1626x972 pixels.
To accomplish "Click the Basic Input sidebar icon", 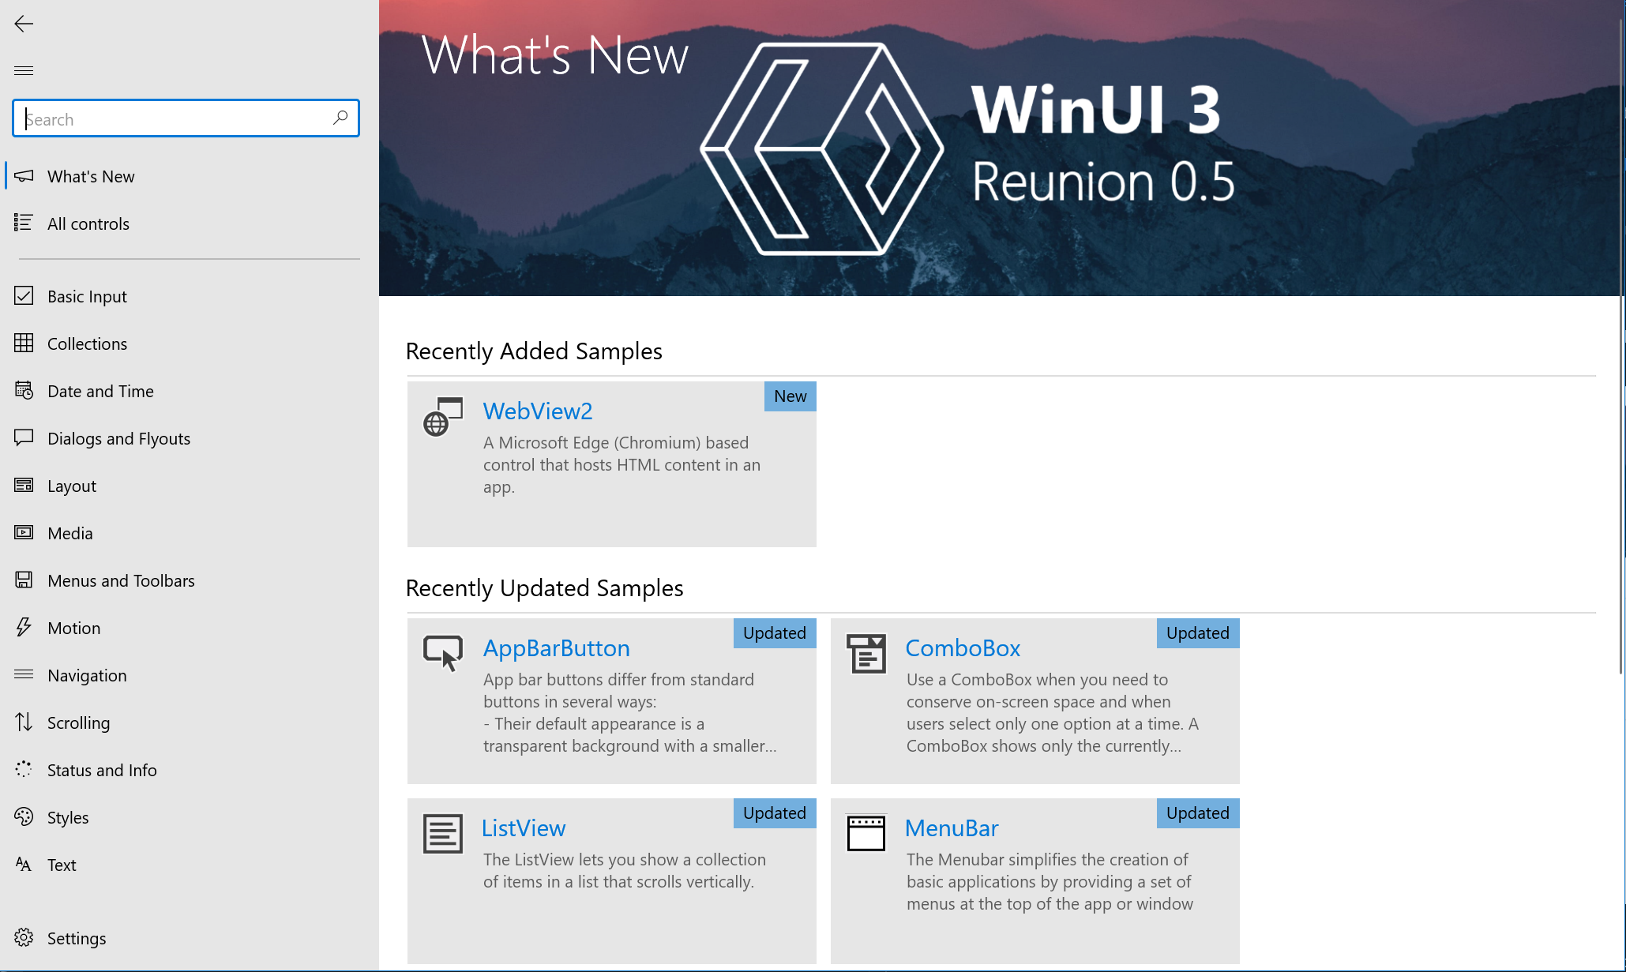I will [23, 295].
